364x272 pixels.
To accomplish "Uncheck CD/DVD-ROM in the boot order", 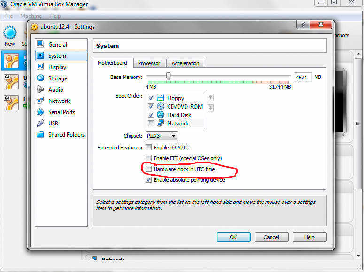I will click(151, 106).
